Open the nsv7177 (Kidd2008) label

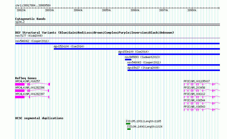(29, 36)
